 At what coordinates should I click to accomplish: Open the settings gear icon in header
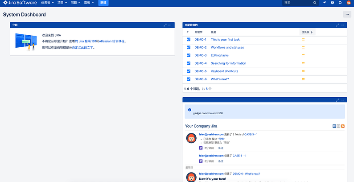coord(340,3)
